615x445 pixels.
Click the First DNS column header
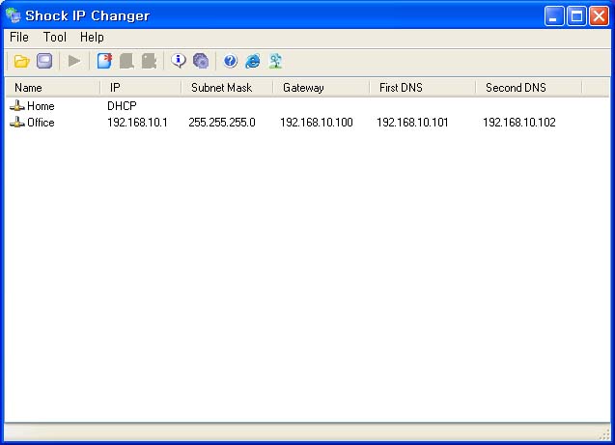[421, 88]
